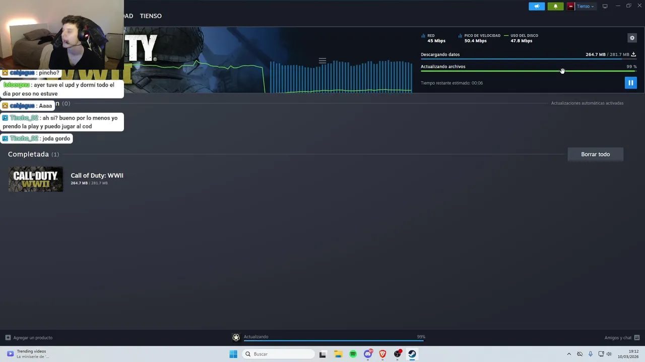Viewport: 645px width, 362px height.
Task: Open the TIENSO profile tab
Action: [151, 16]
